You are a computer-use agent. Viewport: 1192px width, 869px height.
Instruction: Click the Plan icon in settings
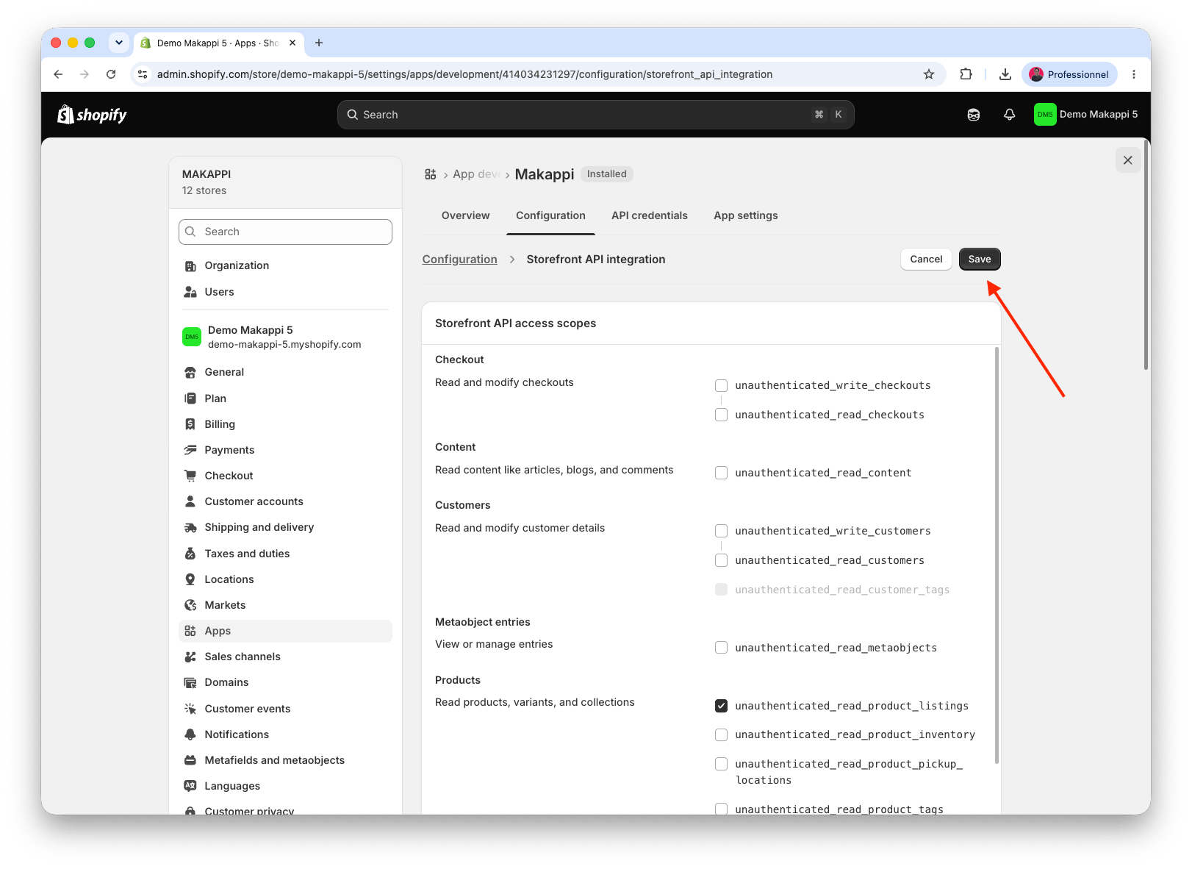coord(190,398)
